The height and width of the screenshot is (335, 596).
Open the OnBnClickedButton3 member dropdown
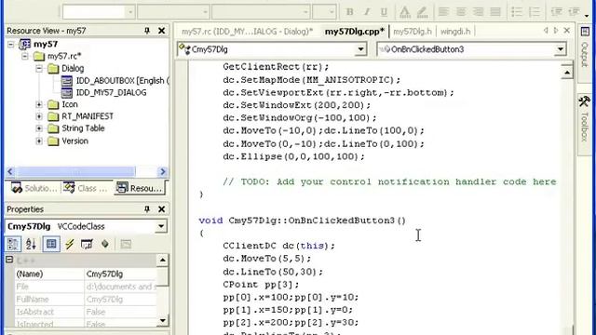click(x=561, y=49)
